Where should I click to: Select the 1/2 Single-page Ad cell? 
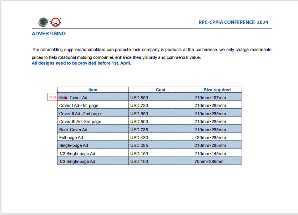click(93, 153)
